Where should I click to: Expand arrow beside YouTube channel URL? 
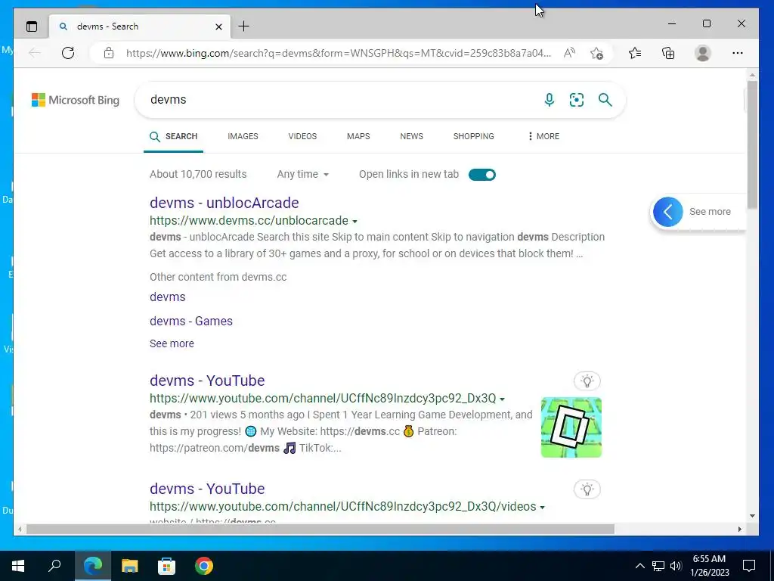tap(502, 399)
